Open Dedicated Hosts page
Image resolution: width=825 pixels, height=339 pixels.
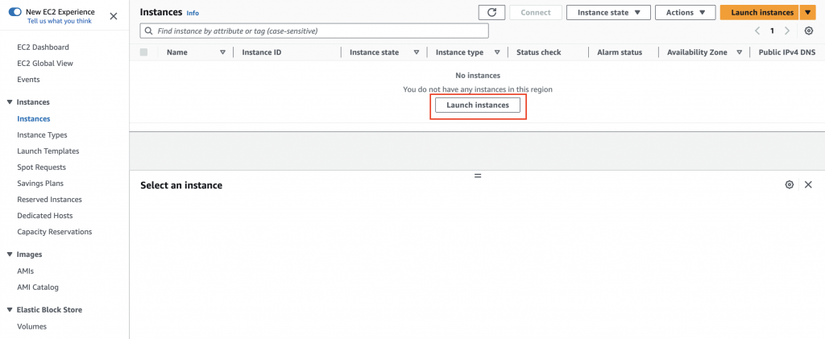point(45,216)
